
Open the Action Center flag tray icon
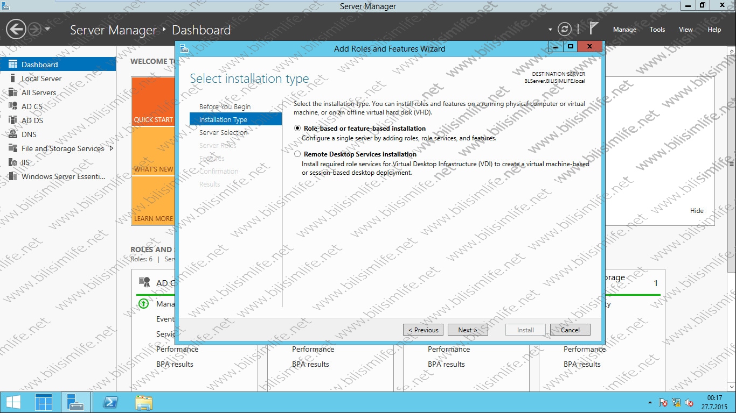click(663, 402)
